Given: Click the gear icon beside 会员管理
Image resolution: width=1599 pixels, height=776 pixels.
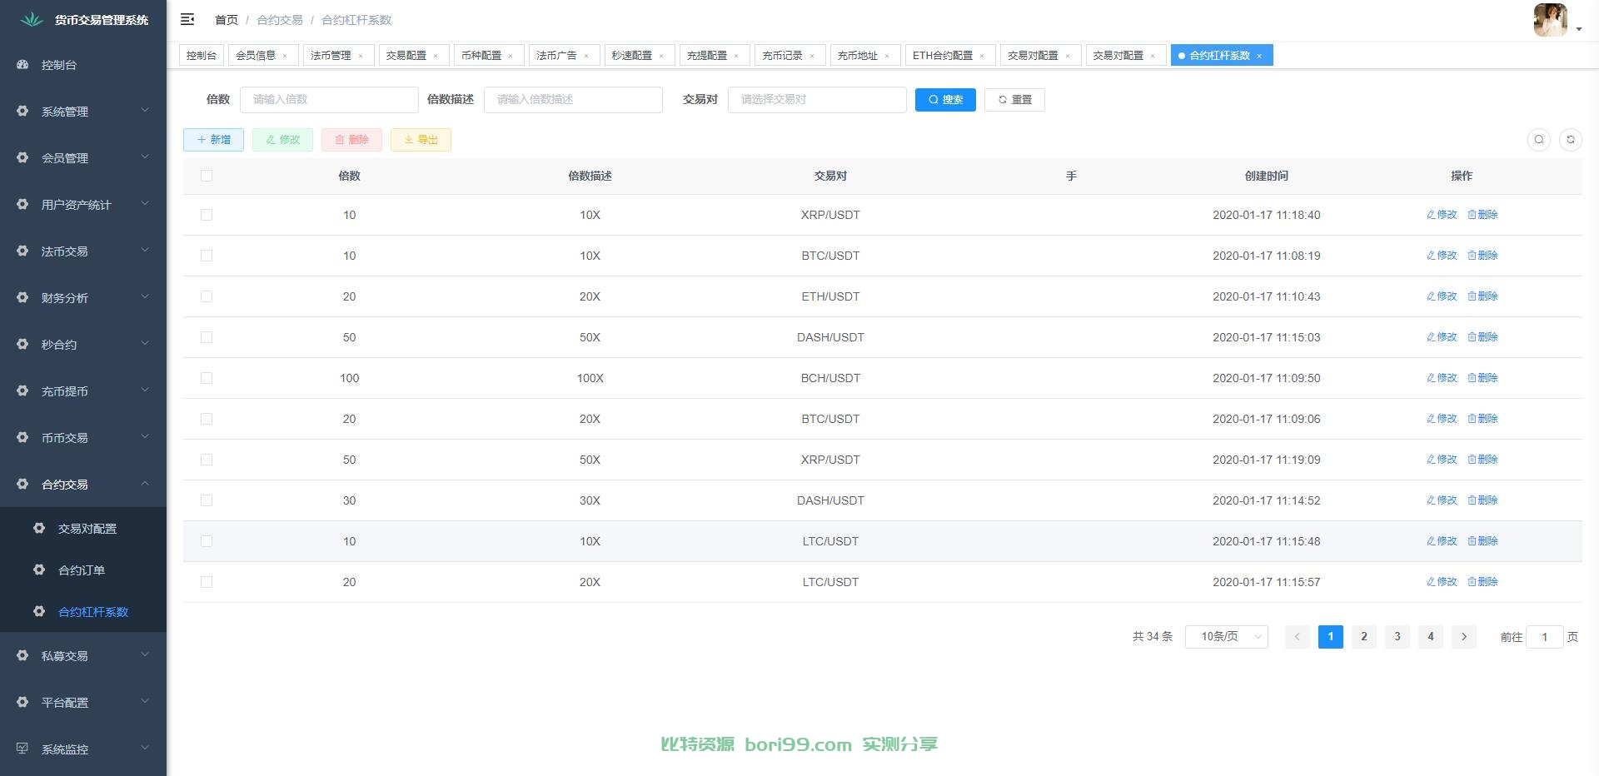Looking at the screenshot, I should (x=22, y=157).
